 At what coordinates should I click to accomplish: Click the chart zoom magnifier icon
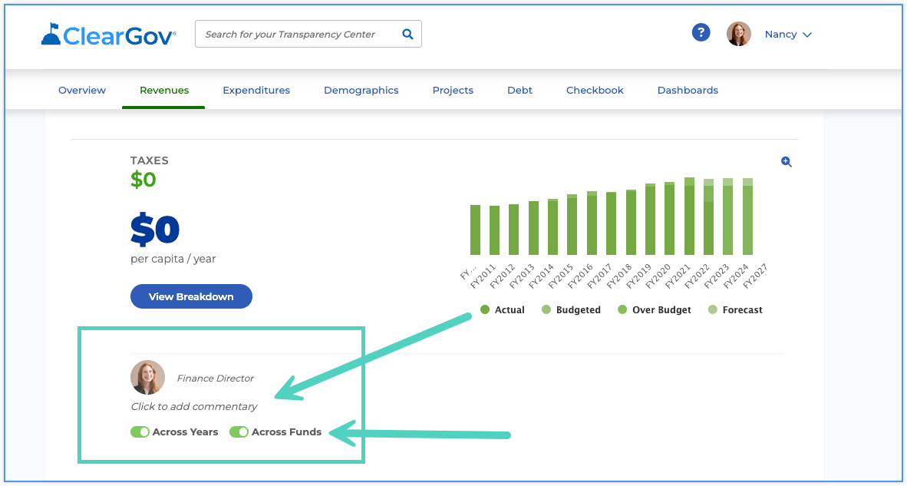click(786, 162)
